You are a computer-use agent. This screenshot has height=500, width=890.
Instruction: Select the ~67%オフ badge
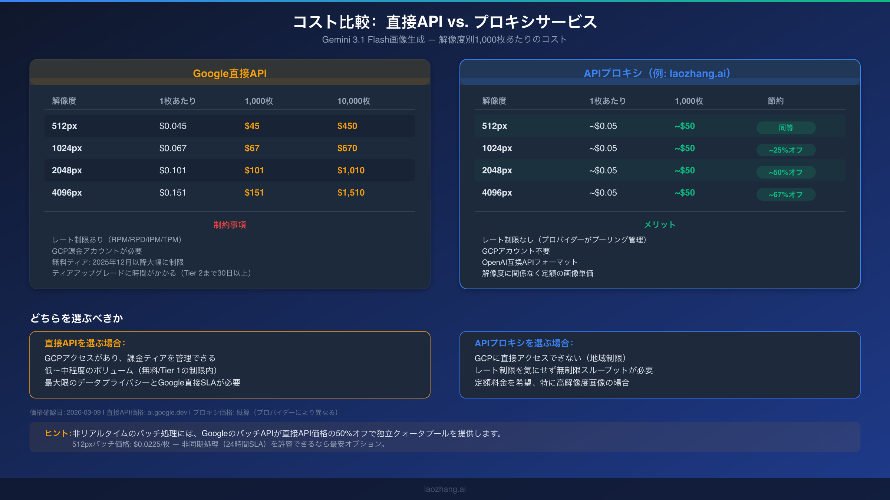(786, 194)
